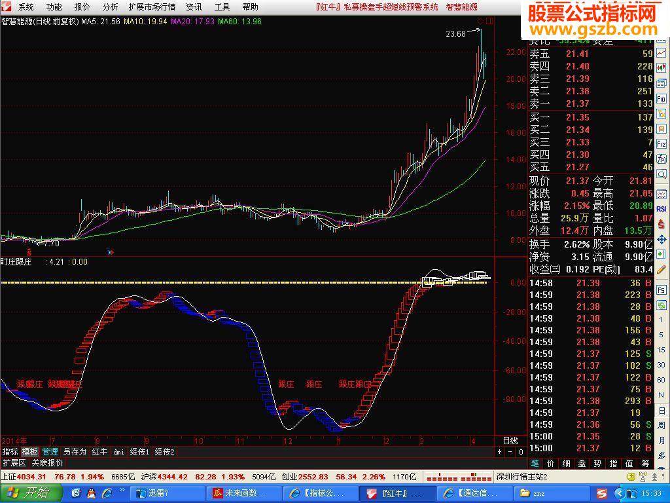Expand hidden system tray icons arrow
The height and width of the screenshot is (503, 670).
(x=620, y=494)
